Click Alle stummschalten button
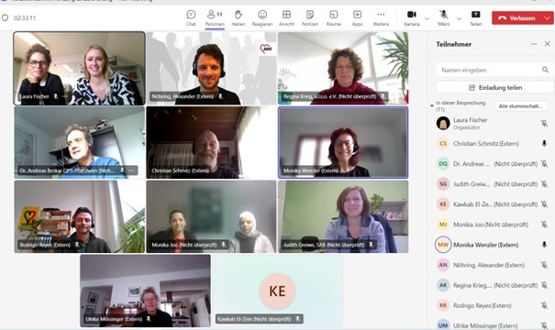The image size is (555, 330). (521, 106)
